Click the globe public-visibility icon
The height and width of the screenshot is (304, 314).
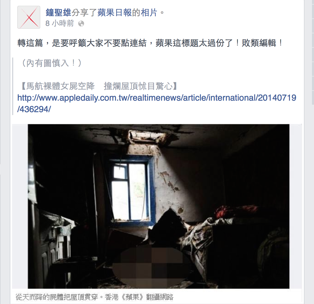[x=81, y=24]
